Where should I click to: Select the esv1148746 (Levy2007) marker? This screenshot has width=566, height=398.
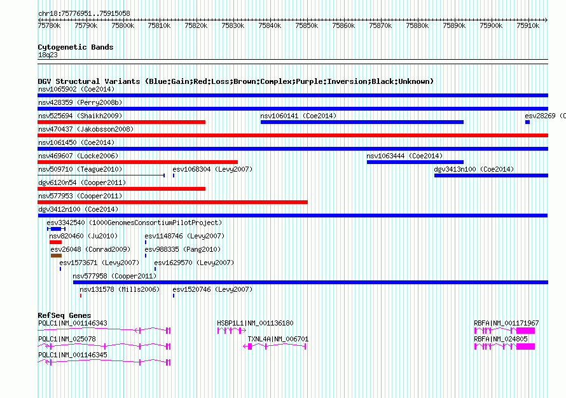[x=146, y=242]
